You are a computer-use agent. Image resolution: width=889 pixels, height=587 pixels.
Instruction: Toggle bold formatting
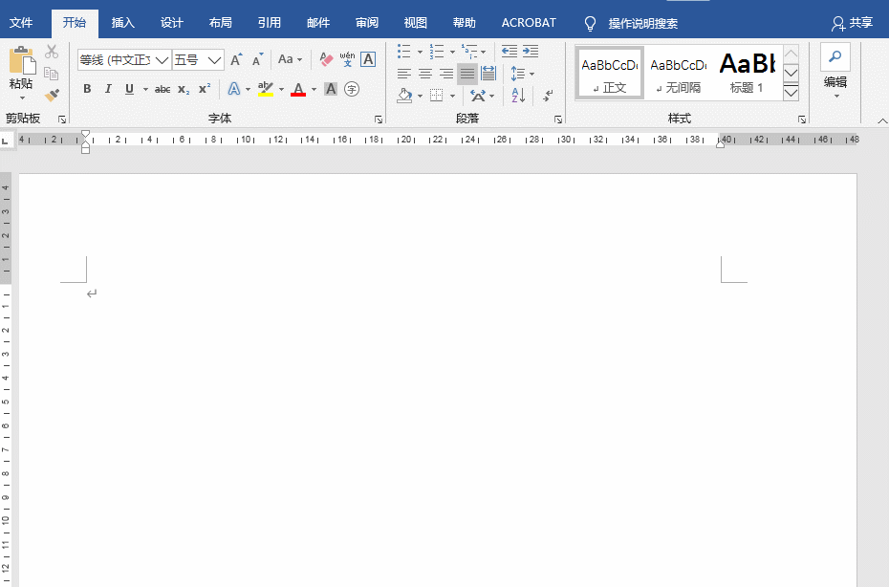[87, 89]
